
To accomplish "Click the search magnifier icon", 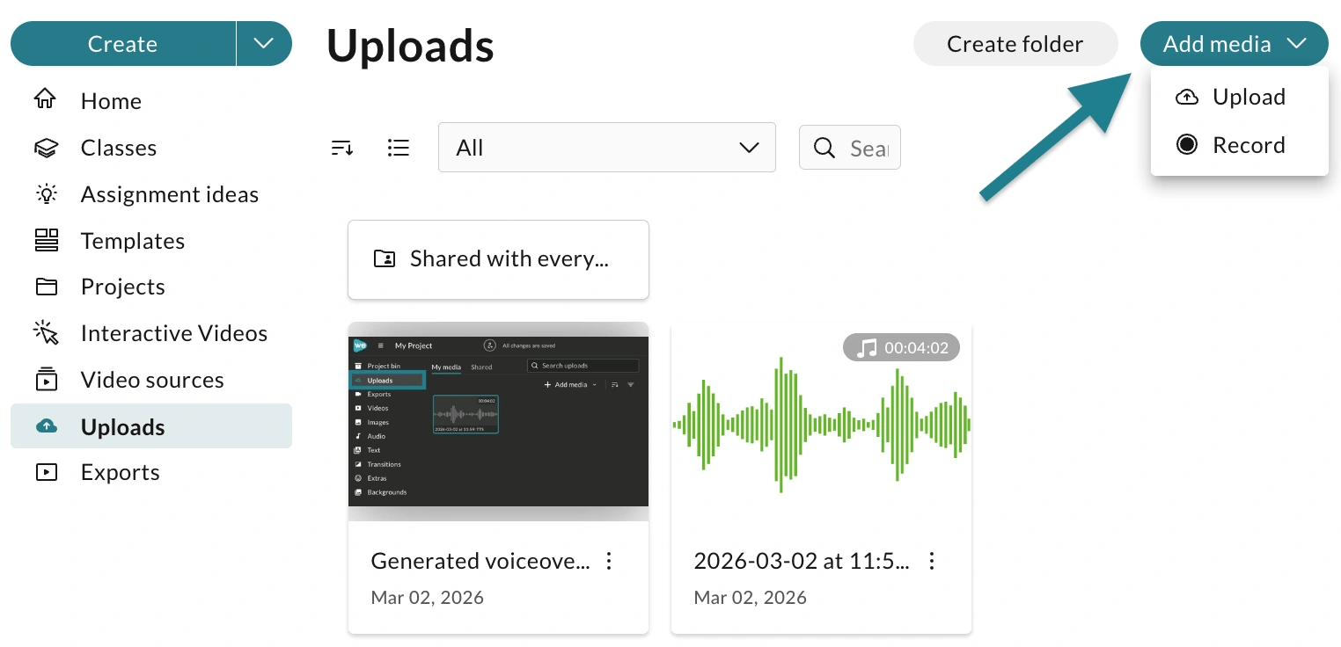I will click(824, 148).
